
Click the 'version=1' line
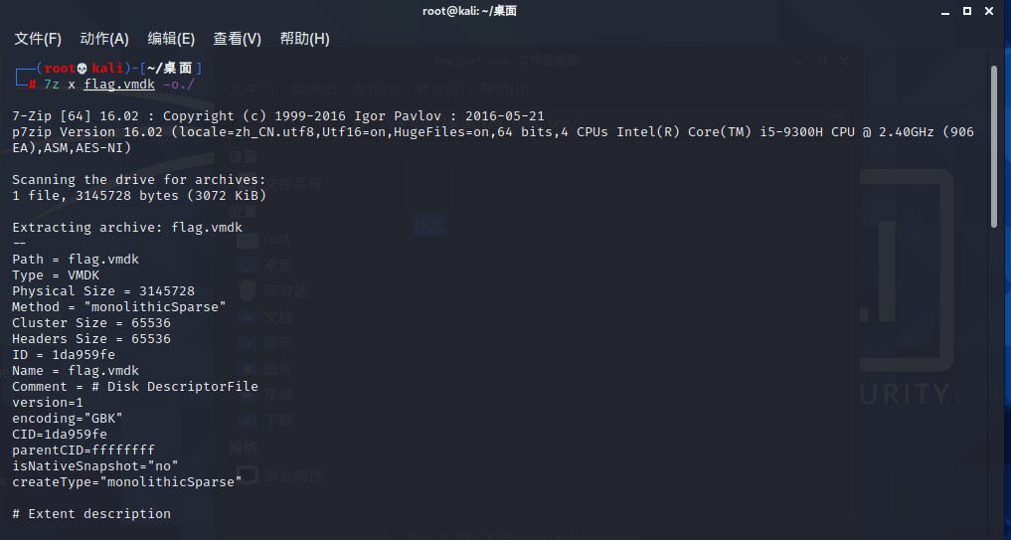coord(48,403)
